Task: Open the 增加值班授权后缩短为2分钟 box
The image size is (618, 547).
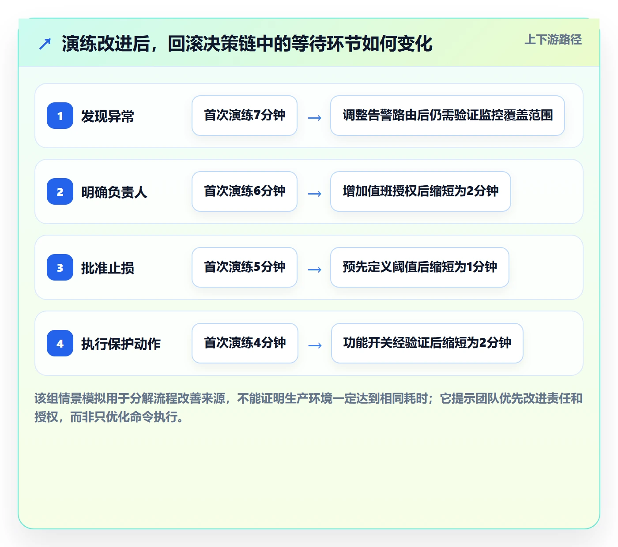Action: point(421,191)
